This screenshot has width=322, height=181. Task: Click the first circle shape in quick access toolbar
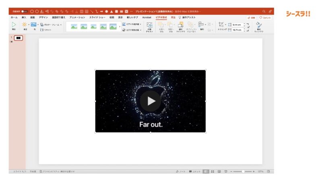(32, 12)
